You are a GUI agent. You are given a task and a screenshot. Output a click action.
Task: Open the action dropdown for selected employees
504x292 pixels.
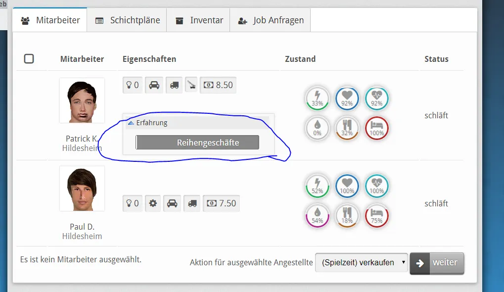point(361,262)
